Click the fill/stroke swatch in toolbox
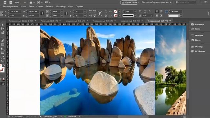The height and width of the screenshot is (118, 210). (x=2, y=69)
